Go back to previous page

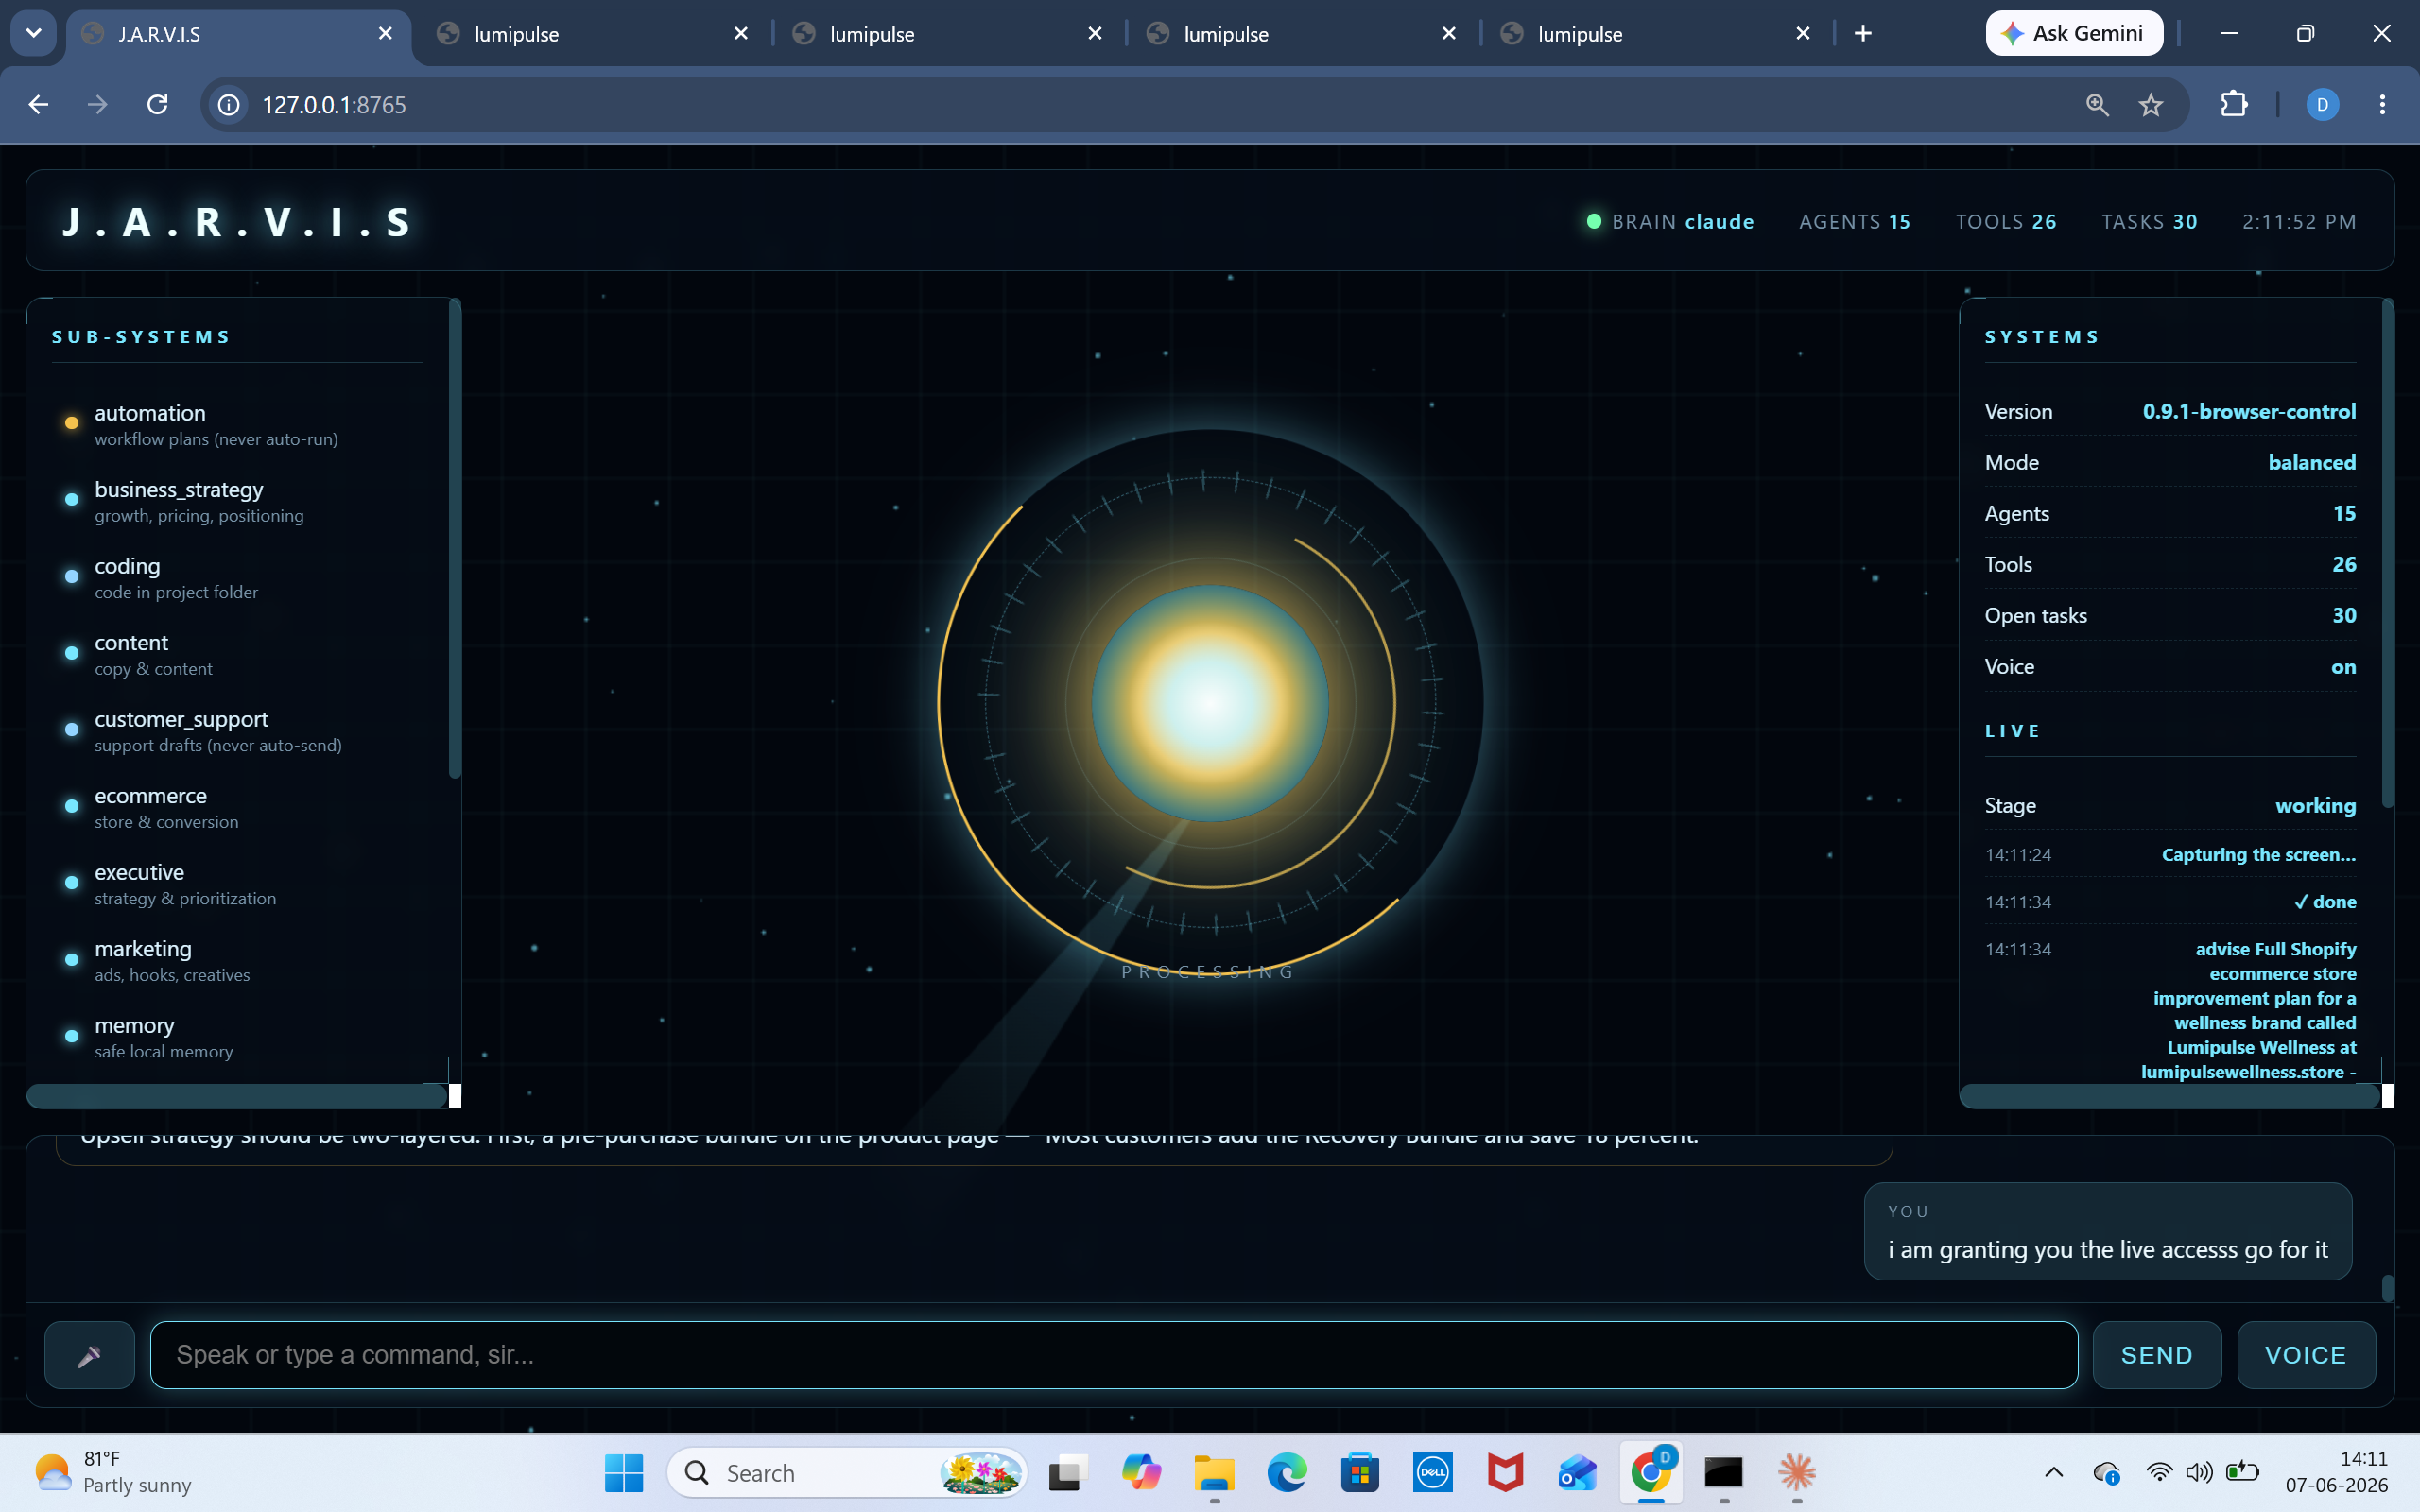tap(38, 104)
